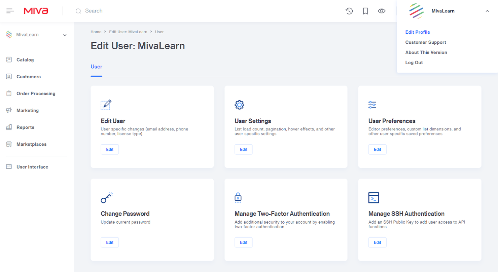Open the Marketplaces menu label

pyautogui.click(x=32, y=144)
